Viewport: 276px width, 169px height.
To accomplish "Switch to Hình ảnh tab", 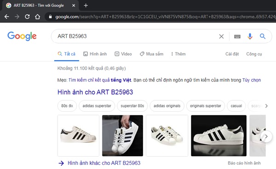I will (x=95, y=54).
